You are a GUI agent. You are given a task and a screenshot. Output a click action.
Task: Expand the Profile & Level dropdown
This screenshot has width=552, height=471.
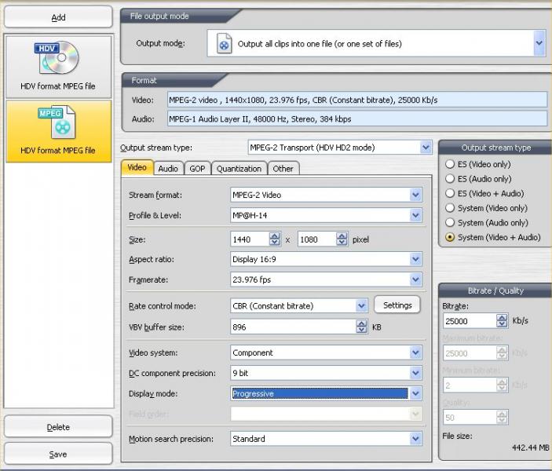pyautogui.click(x=415, y=216)
